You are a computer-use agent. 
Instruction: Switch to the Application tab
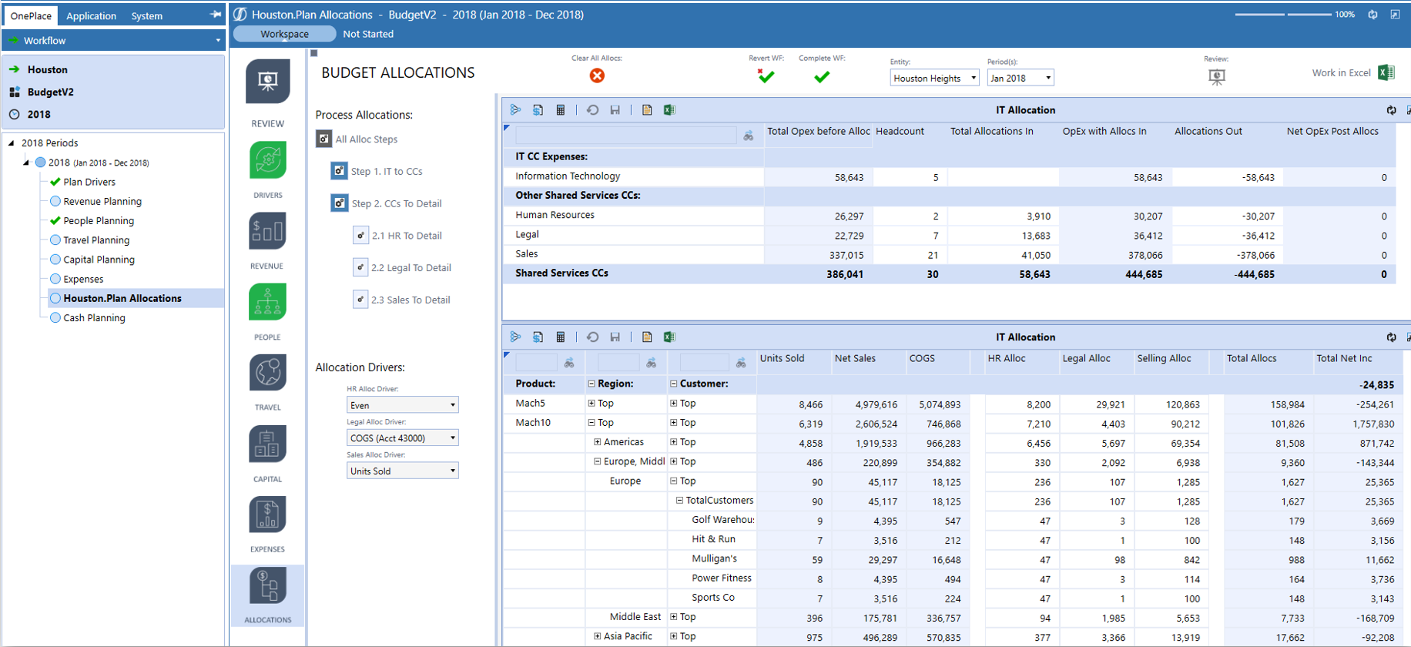[x=91, y=15]
